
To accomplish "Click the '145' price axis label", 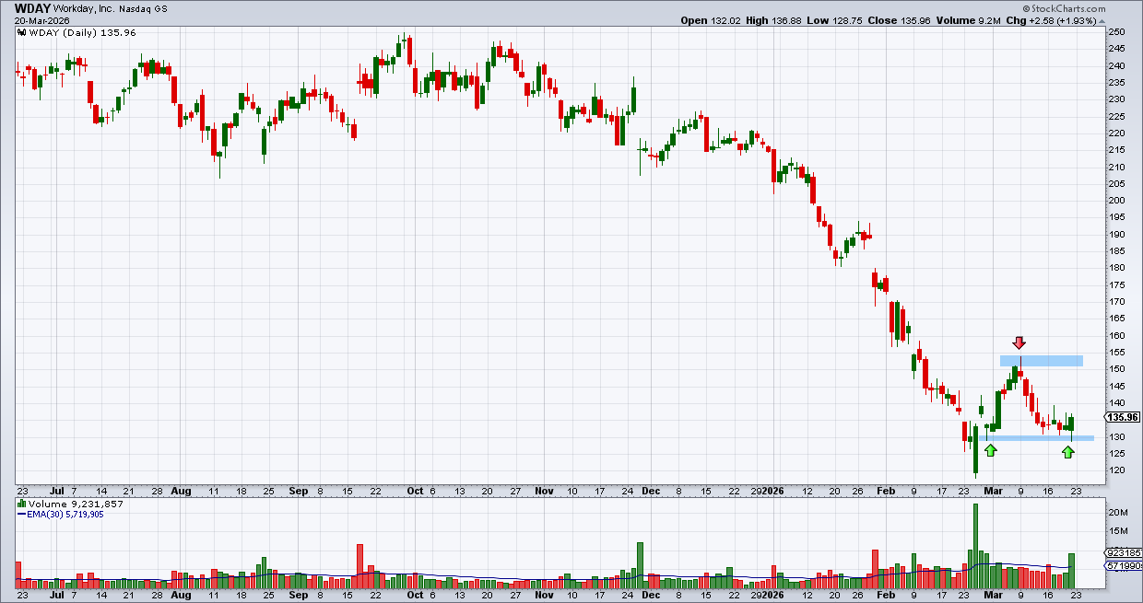I will pos(1115,386).
